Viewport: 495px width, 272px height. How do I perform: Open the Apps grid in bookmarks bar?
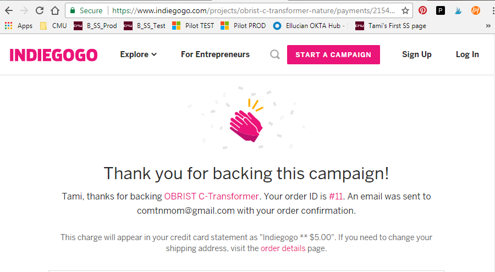pos(19,26)
